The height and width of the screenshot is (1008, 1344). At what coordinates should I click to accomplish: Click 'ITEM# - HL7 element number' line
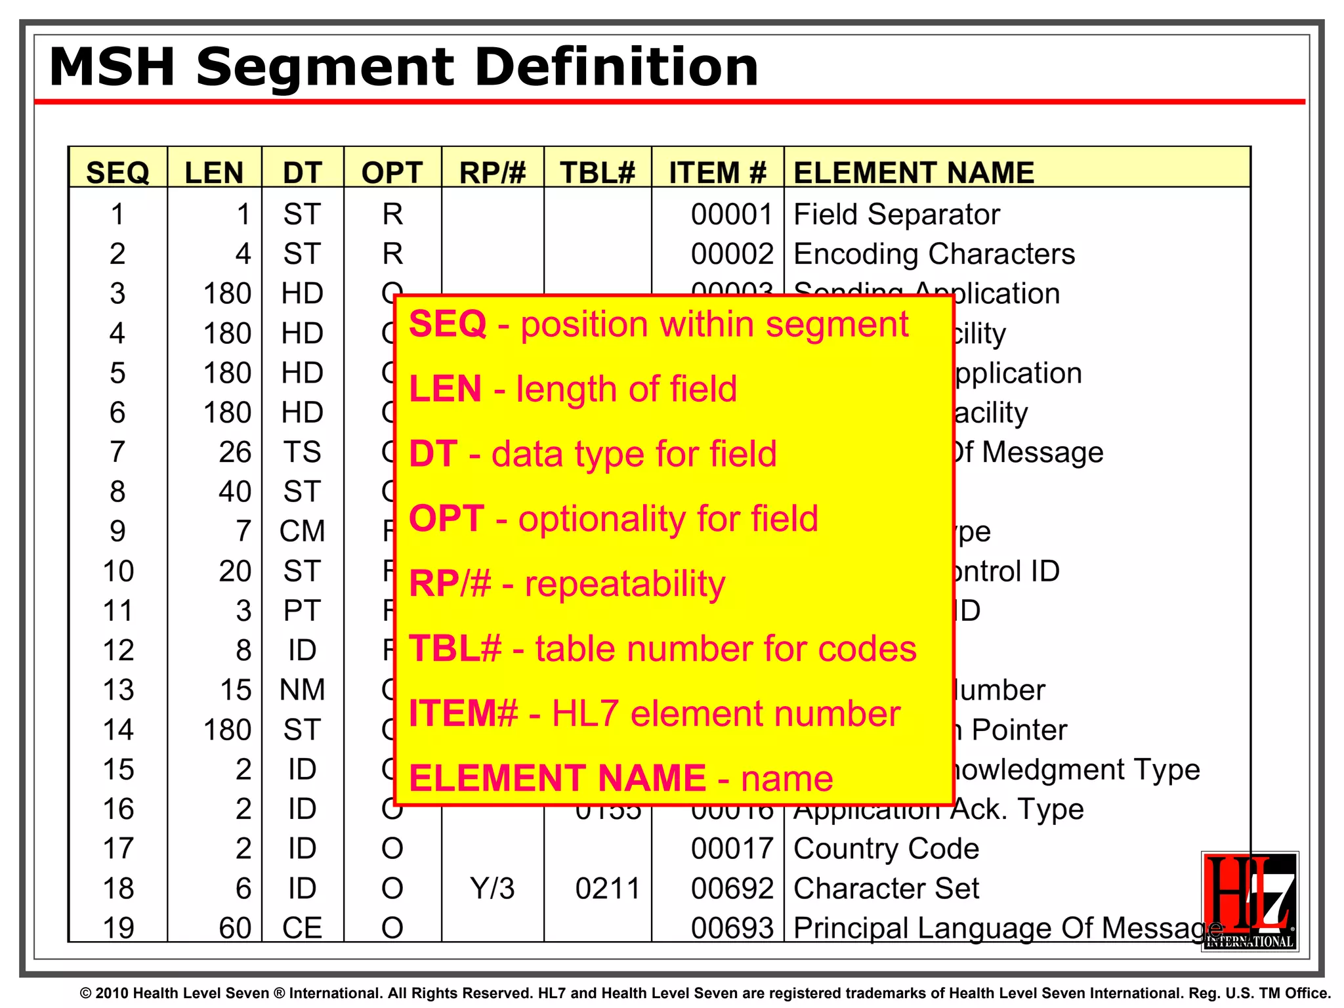click(654, 713)
